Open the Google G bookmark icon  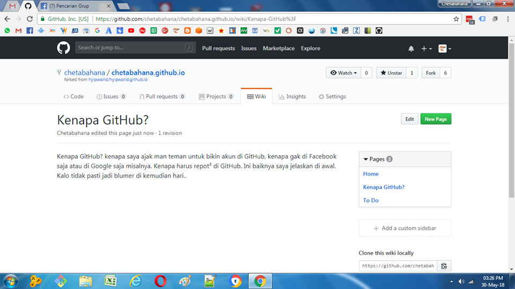(x=97, y=31)
